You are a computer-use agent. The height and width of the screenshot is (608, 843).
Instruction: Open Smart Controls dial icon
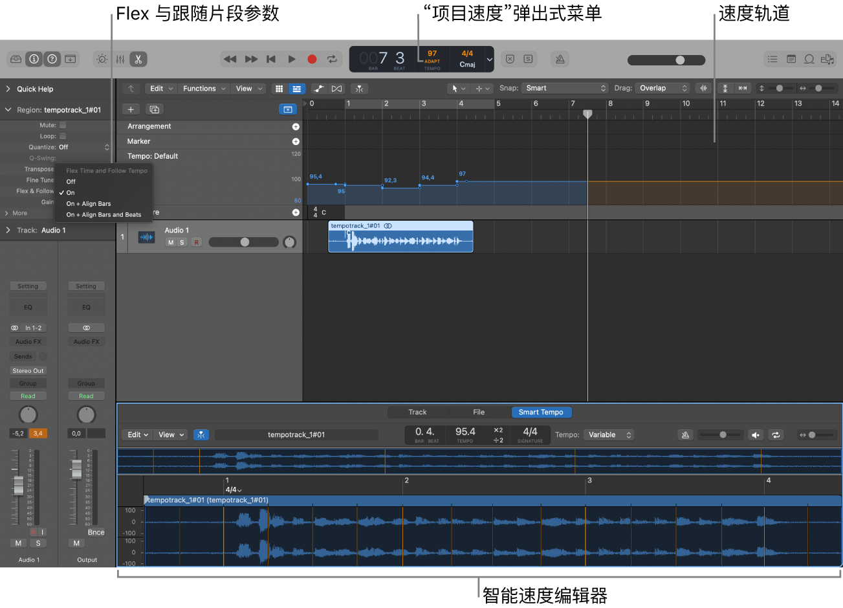point(102,59)
